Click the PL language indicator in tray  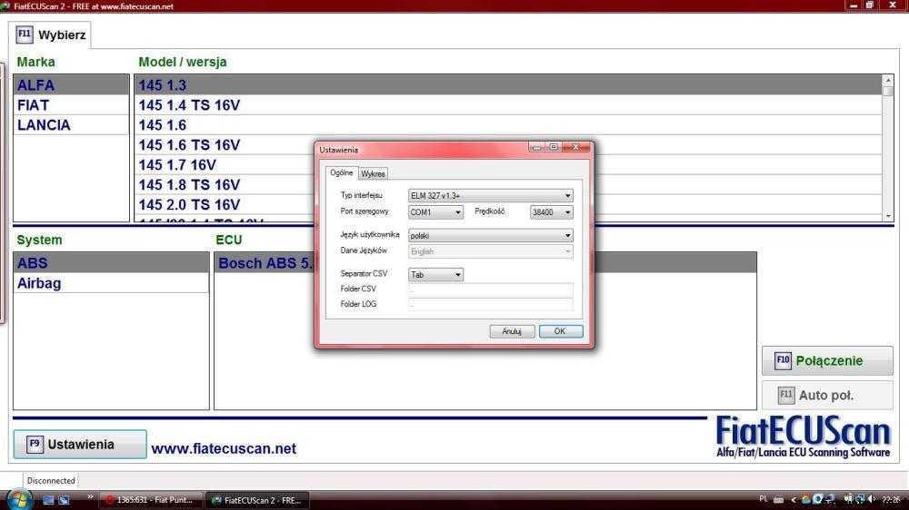(x=763, y=499)
